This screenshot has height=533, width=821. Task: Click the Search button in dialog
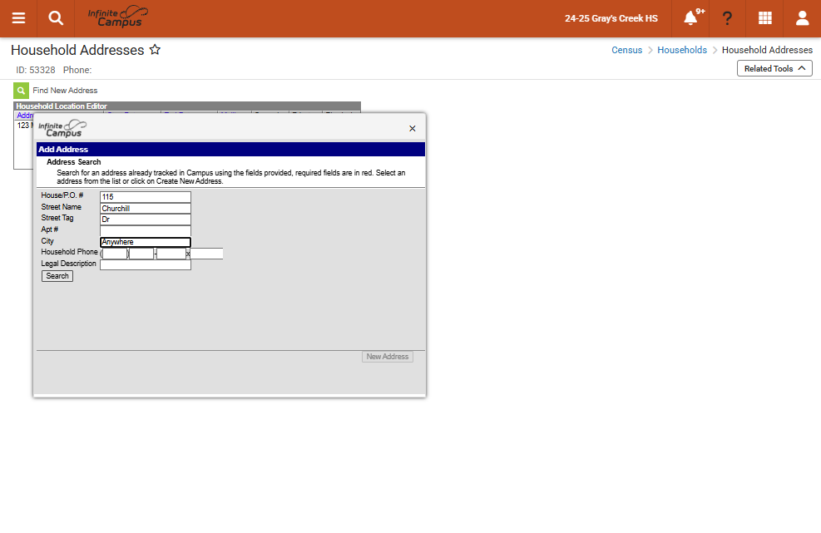[x=57, y=276]
